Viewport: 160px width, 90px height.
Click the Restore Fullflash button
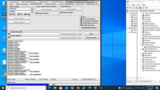pos(19,22)
